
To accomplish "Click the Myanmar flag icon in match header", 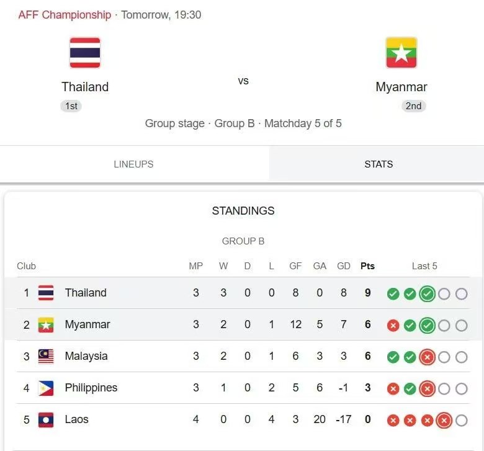I will 401,53.
